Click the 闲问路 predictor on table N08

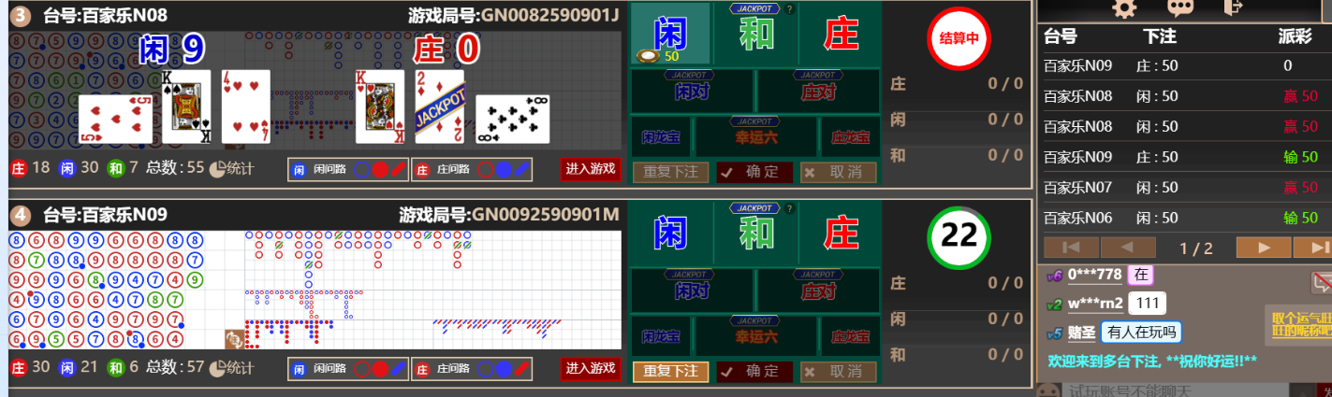(x=346, y=169)
